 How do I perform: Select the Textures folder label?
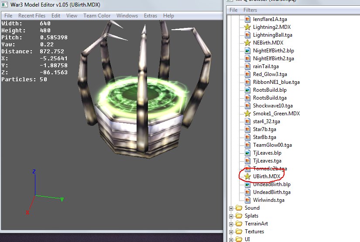tap(254, 232)
